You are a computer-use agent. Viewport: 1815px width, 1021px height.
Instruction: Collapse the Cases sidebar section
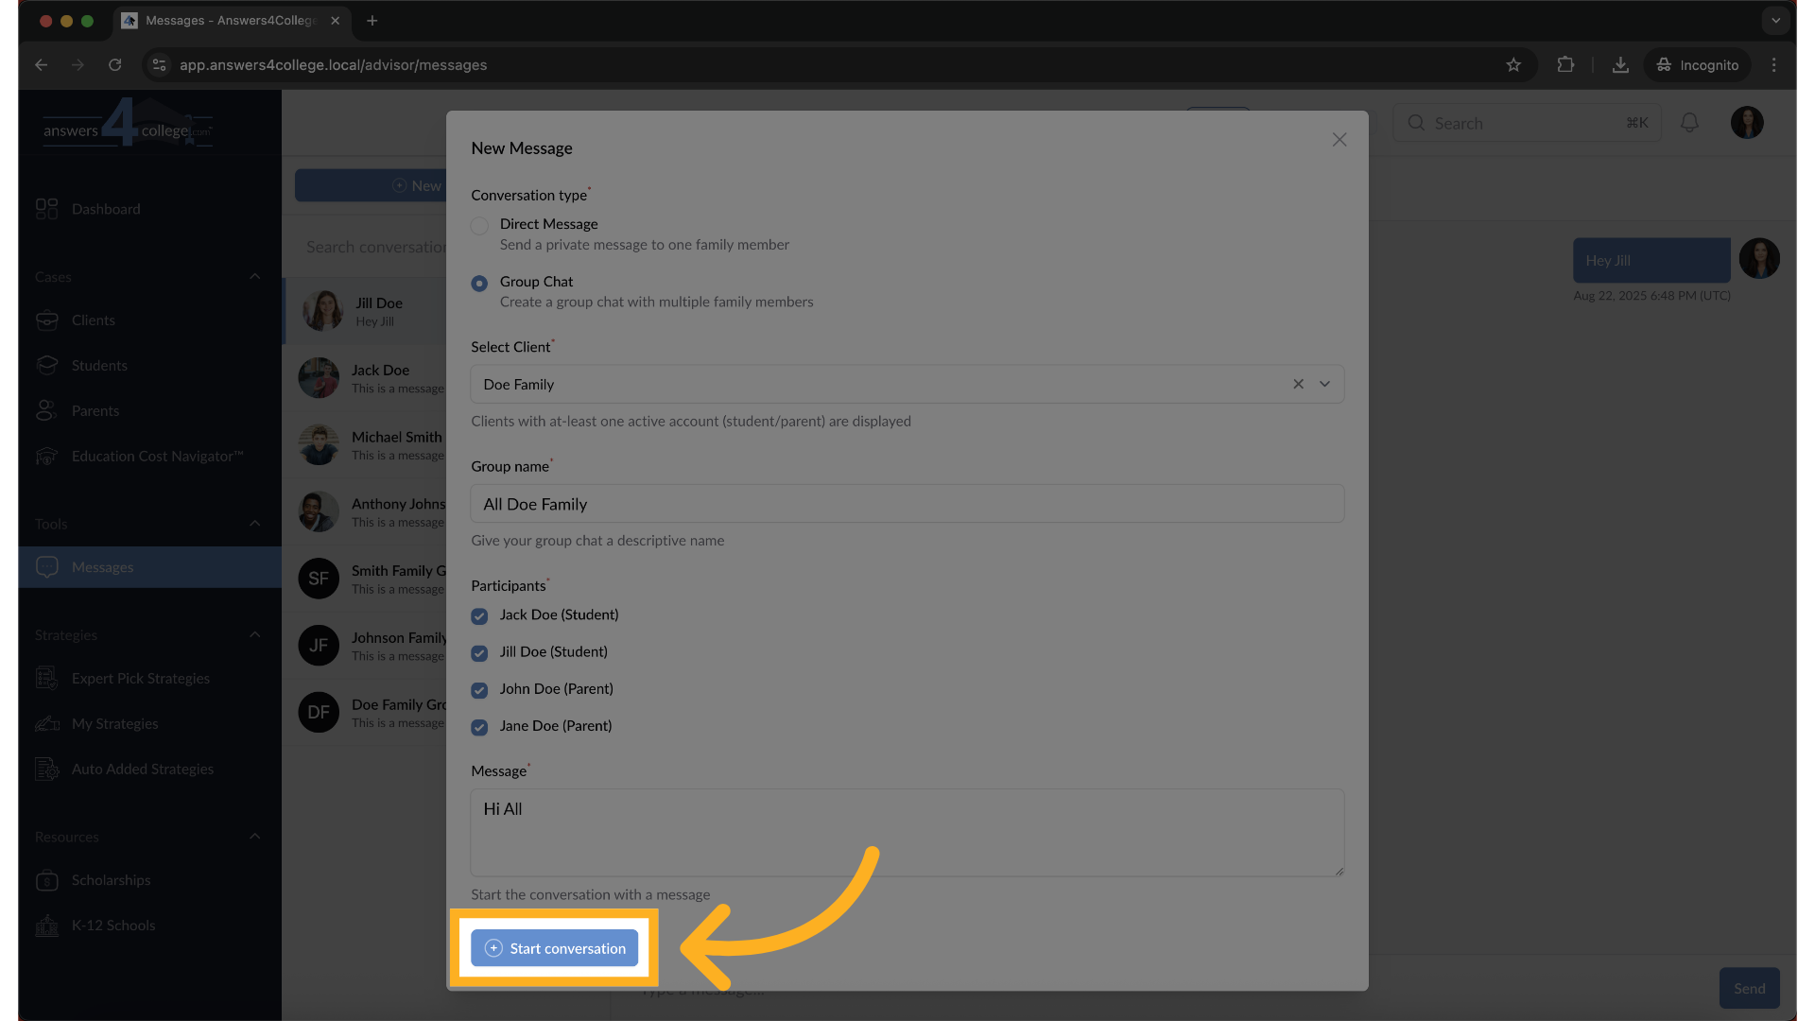(254, 277)
